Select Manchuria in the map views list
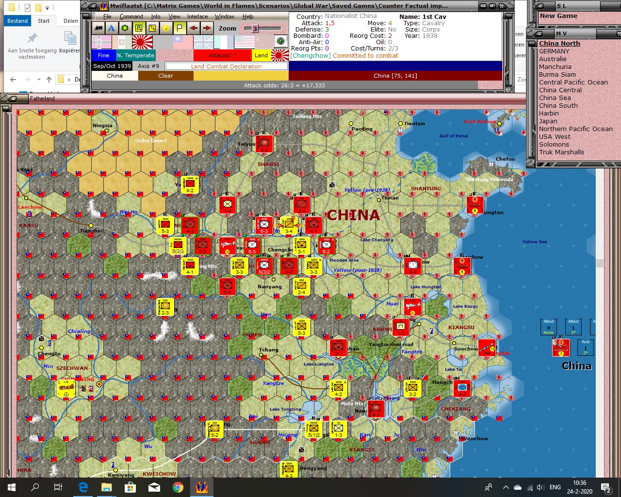The width and height of the screenshot is (621, 497). 555,66
